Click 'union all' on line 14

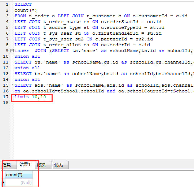coord(27,79)
